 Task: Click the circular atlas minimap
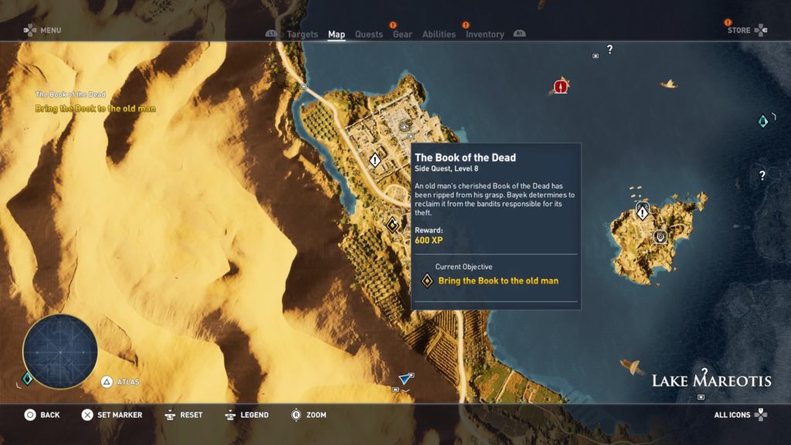(60, 352)
